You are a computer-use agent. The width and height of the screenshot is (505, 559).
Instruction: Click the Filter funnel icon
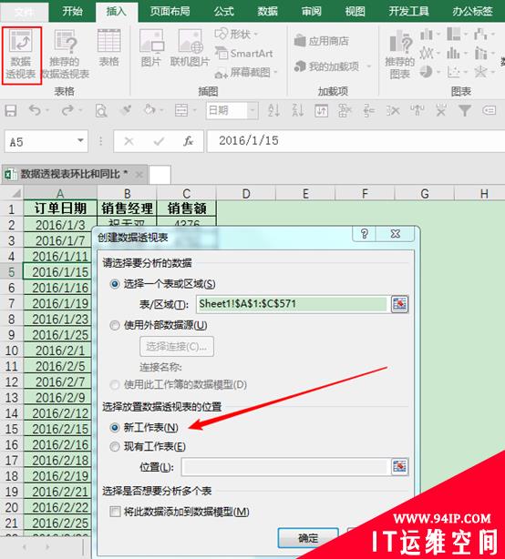pos(464,110)
